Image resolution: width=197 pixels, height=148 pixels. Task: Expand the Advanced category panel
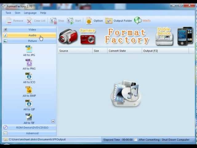(x=30, y=133)
